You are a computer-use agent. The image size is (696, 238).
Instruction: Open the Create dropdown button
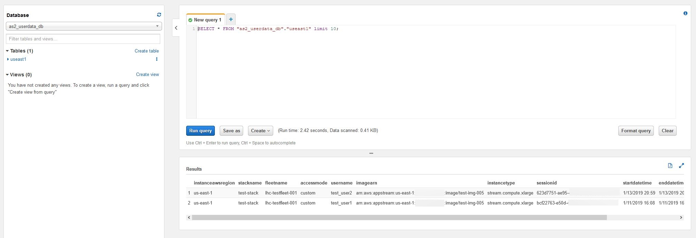click(260, 131)
